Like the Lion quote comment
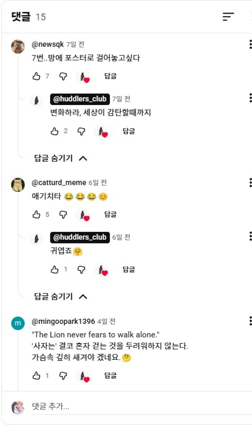This screenshot has height=425, width=252. [x=36, y=376]
